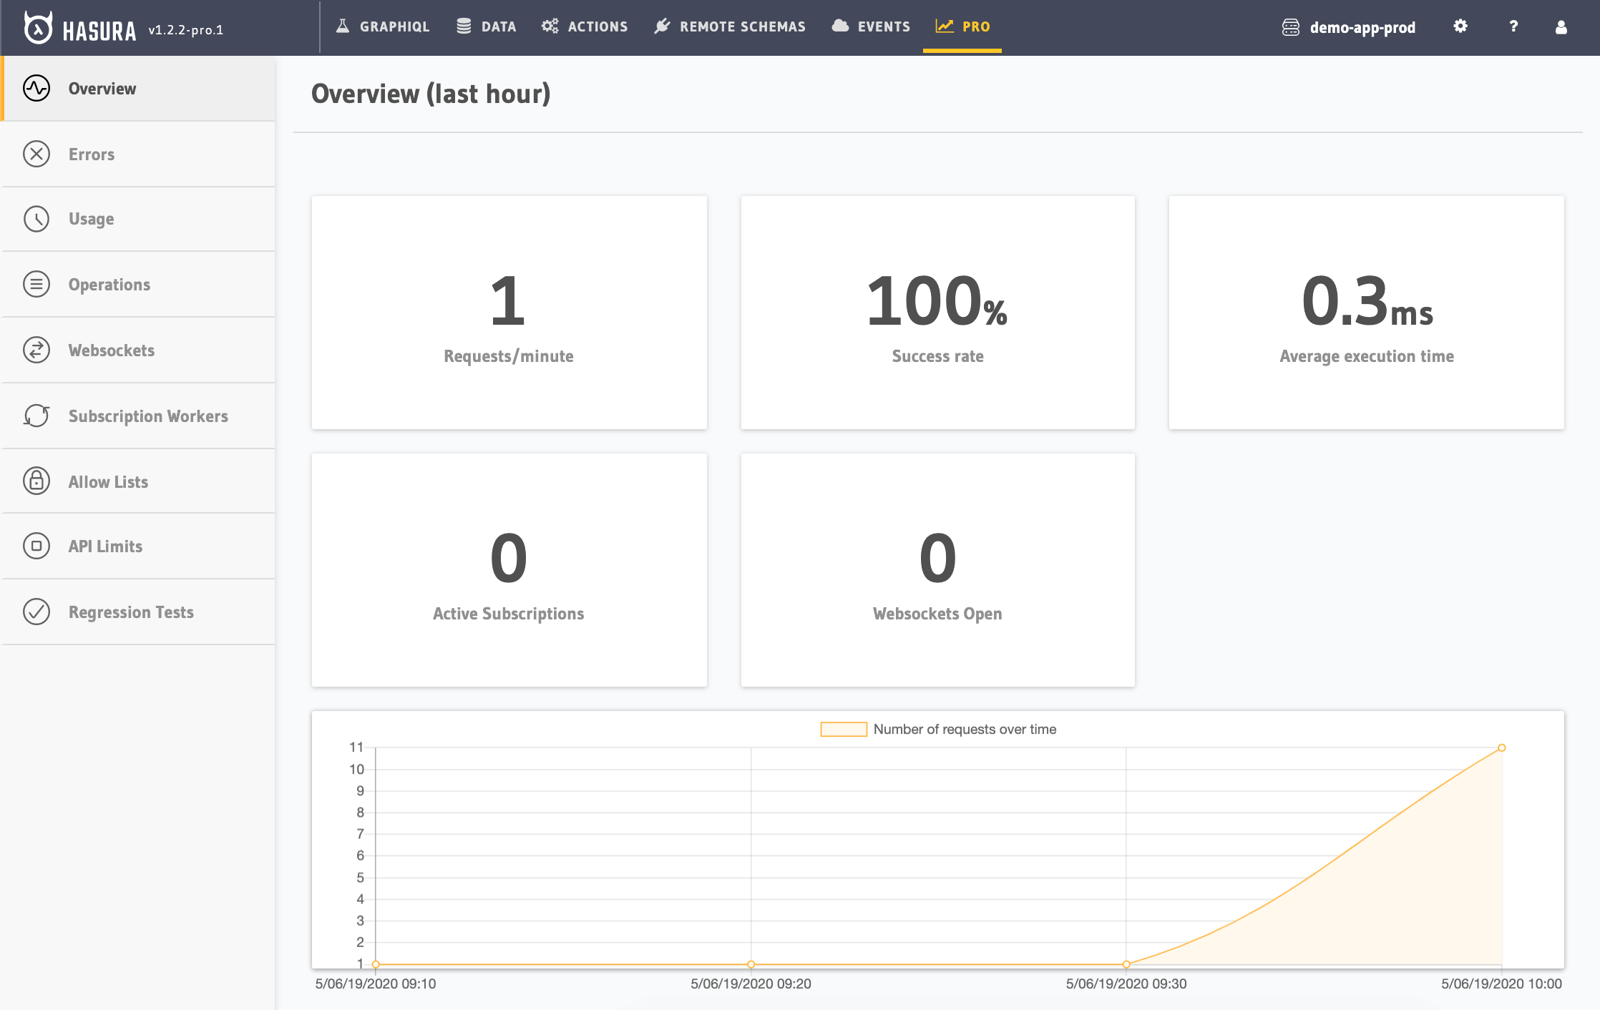The image size is (1600, 1010).
Task: Click the Active Subscriptions card
Action: 509,570
